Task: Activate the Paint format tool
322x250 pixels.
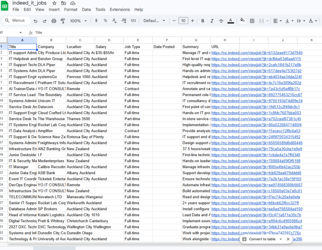Action: pyautogui.click(x=63, y=21)
